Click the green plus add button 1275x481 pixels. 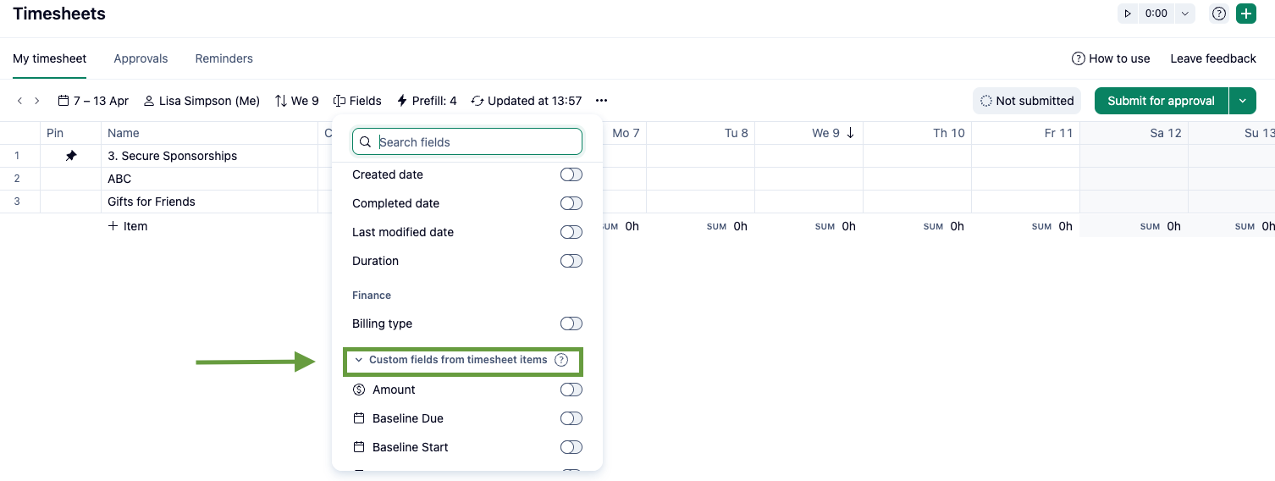coord(1245,14)
